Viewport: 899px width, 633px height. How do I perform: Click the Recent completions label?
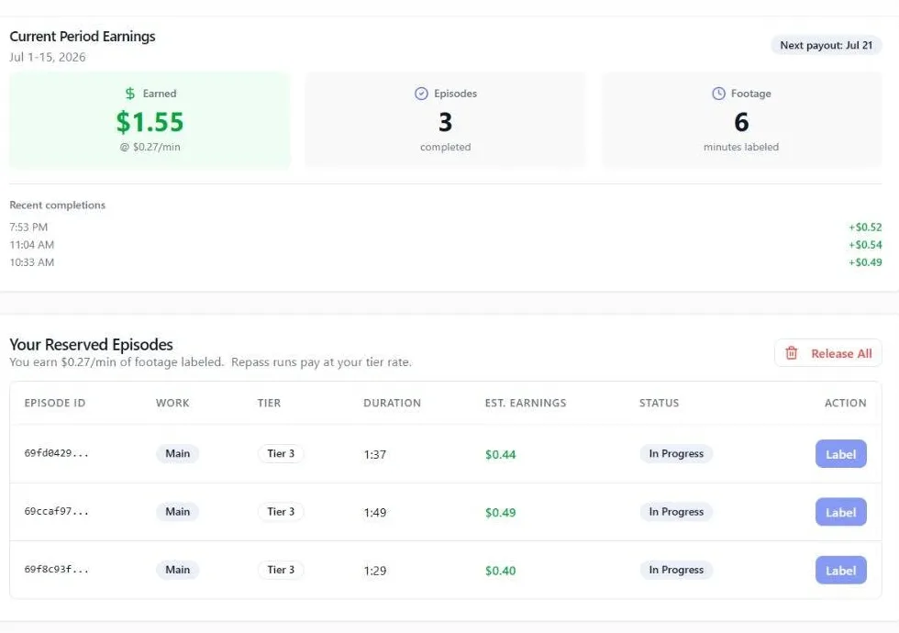[x=57, y=205]
